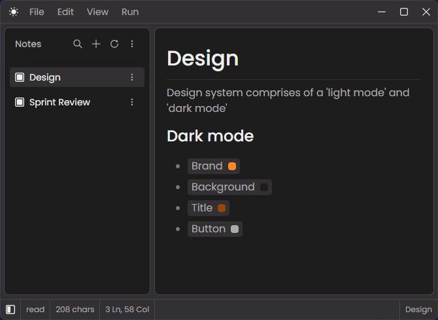Switch the read mode in status bar
This screenshot has height=320, width=438.
(x=35, y=310)
